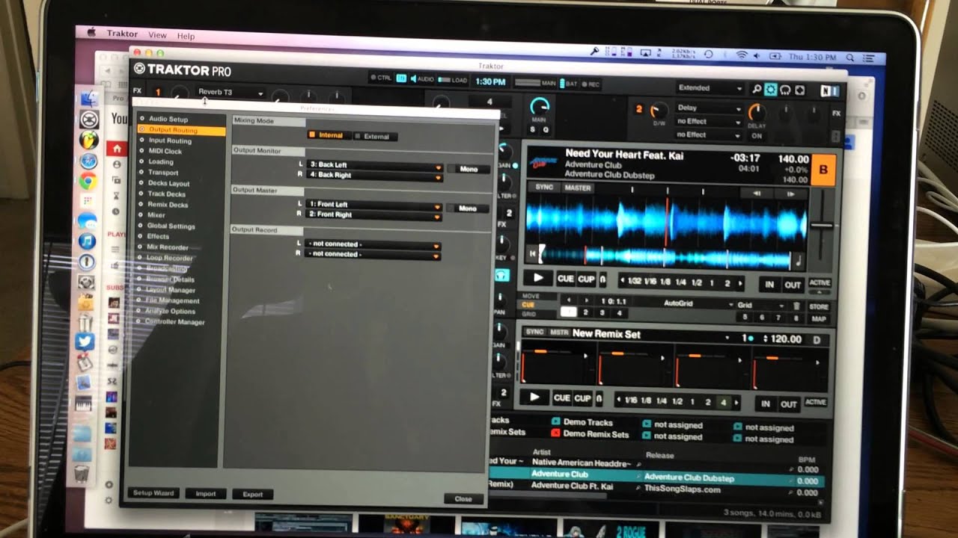Open the View menu in menu bar
Viewport: 958px width, 538px height.
(x=157, y=35)
